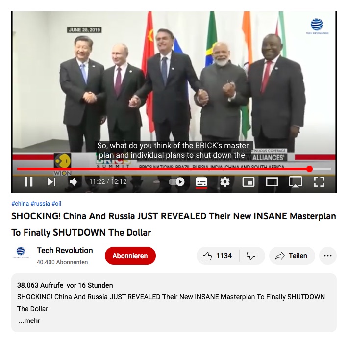Pause the video playback

pyautogui.click(x=29, y=182)
